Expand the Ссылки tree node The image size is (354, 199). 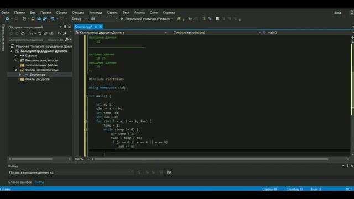coord(15,56)
